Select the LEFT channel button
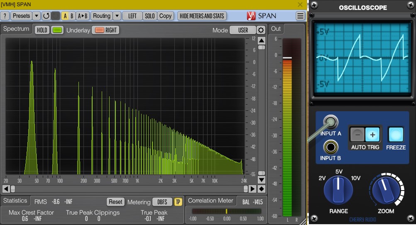The image size is (416, 225). pyautogui.click(x=132, y=16)
